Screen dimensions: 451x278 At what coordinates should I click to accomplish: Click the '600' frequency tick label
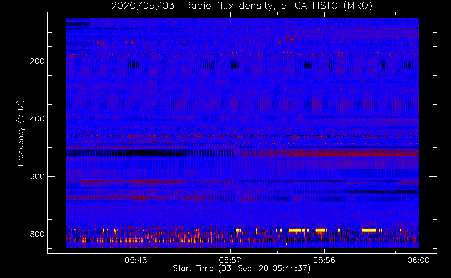[x=37, y=177]
